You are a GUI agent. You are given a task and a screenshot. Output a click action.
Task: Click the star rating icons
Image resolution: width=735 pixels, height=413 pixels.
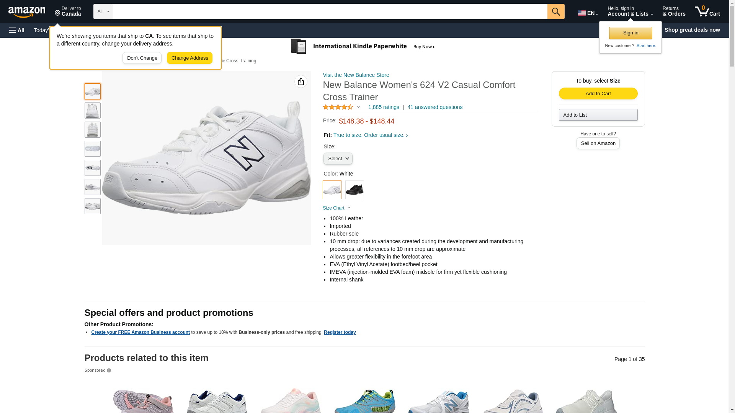click(338, 107)
